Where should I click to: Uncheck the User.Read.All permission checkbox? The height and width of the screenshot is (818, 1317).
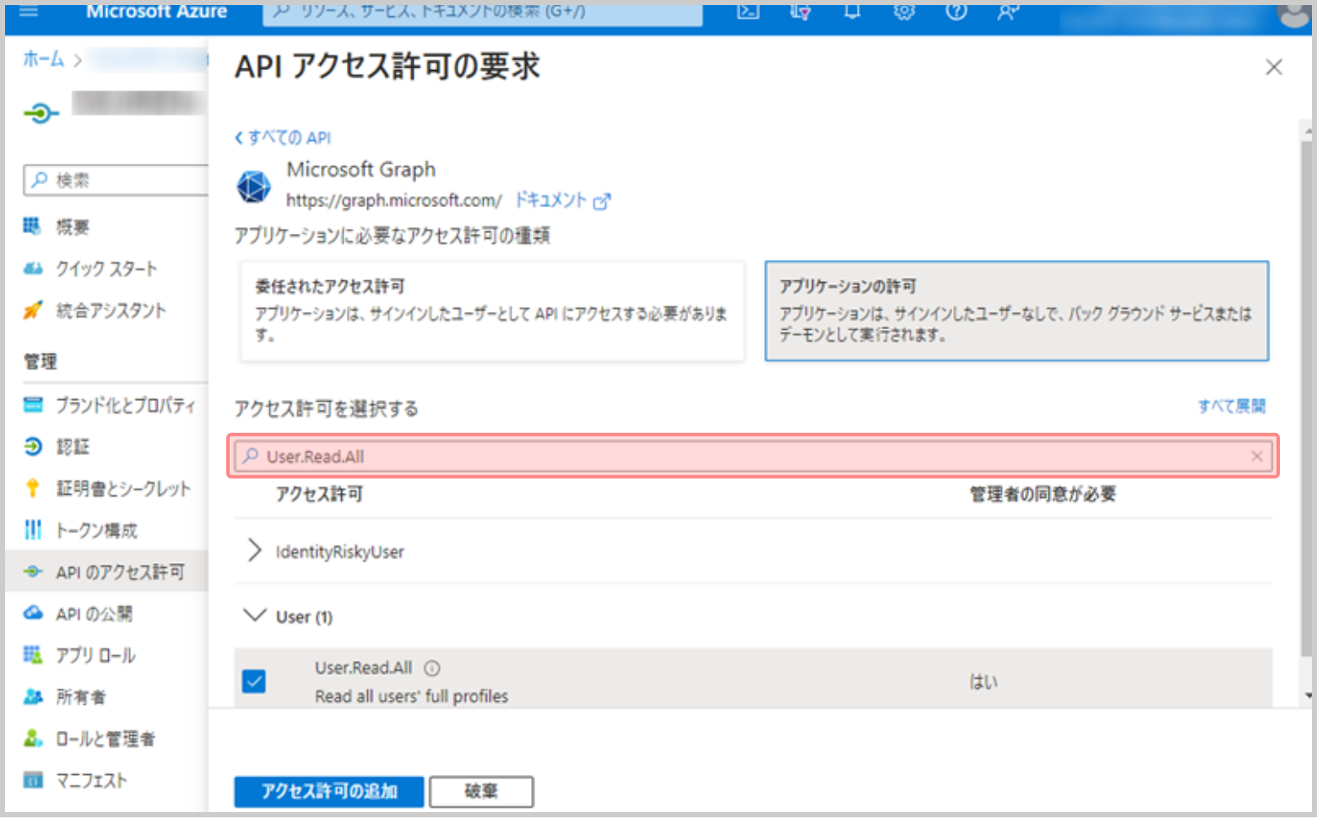click(254, 681)
